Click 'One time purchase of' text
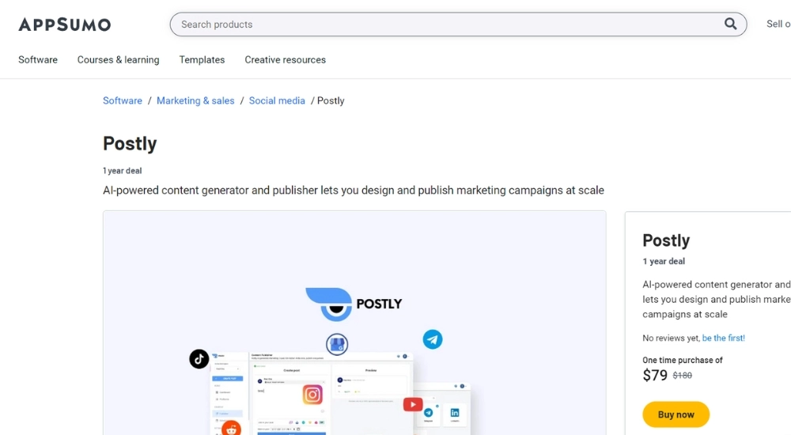This screenshot has height=435, width=791. (x=682, y=360)
